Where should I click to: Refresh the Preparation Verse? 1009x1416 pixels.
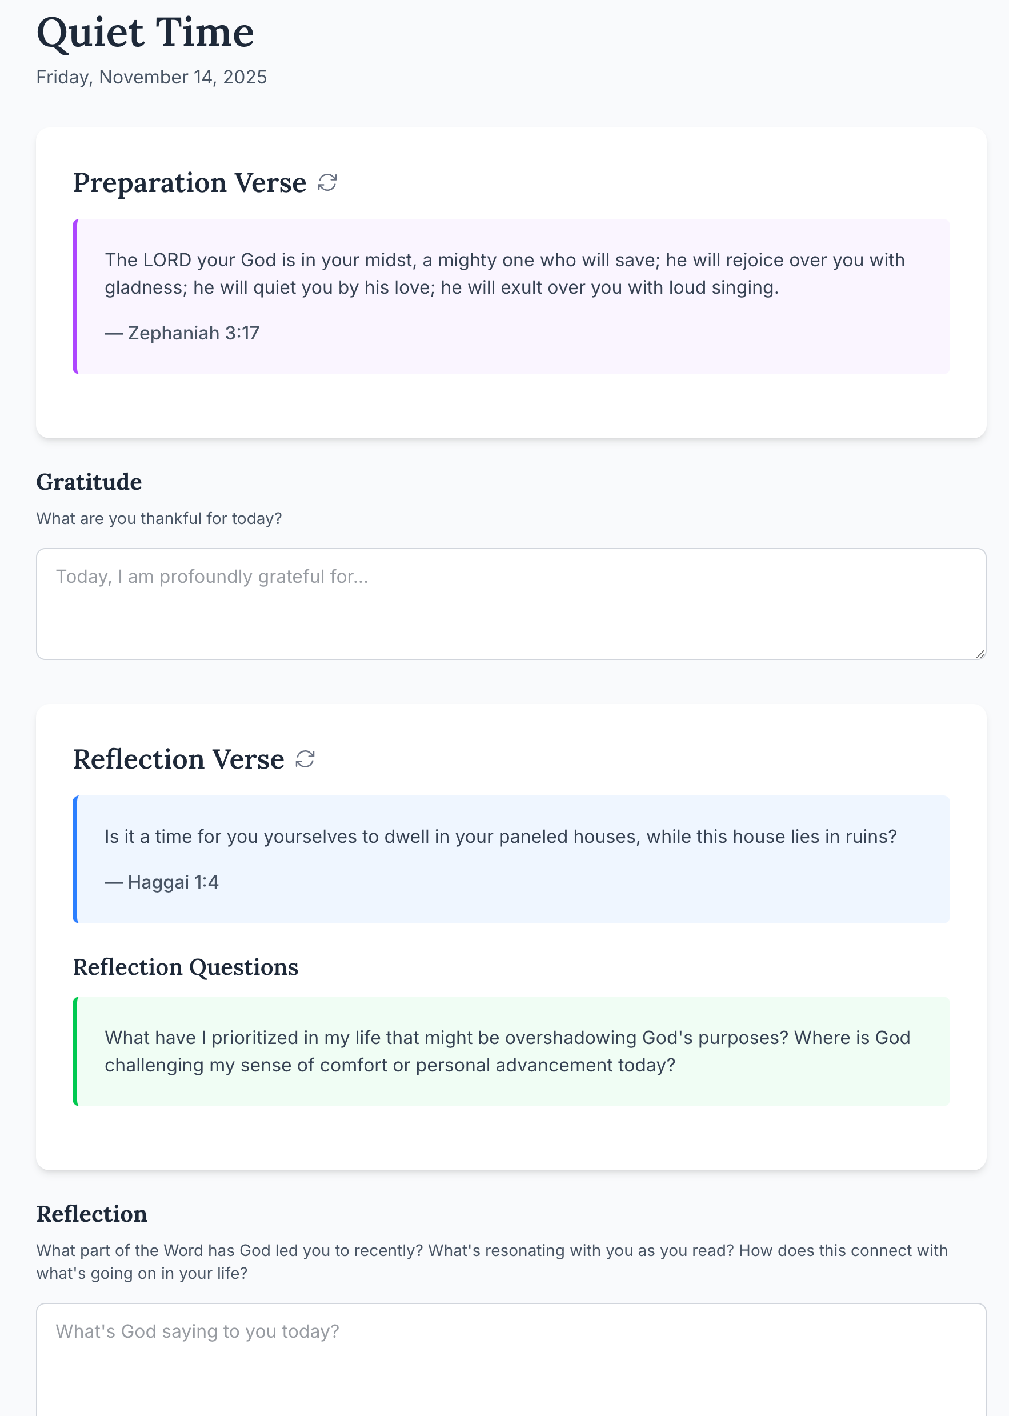327,183
